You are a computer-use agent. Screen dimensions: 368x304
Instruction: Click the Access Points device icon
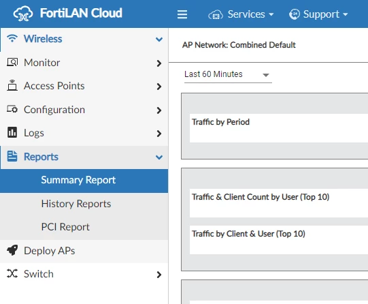[x=12, y=85]
